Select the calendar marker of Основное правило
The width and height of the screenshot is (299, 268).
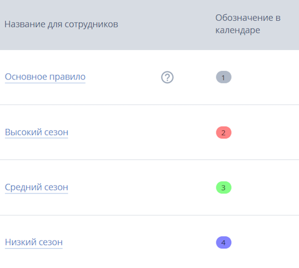(224, 77)
